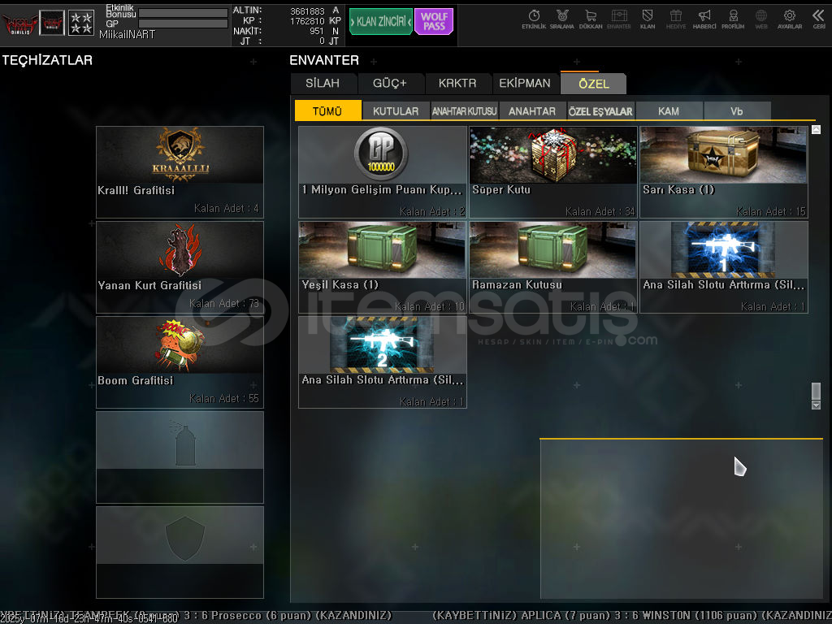
Task: Click the Klan Zinciri button
Action: tap(381, 22)
